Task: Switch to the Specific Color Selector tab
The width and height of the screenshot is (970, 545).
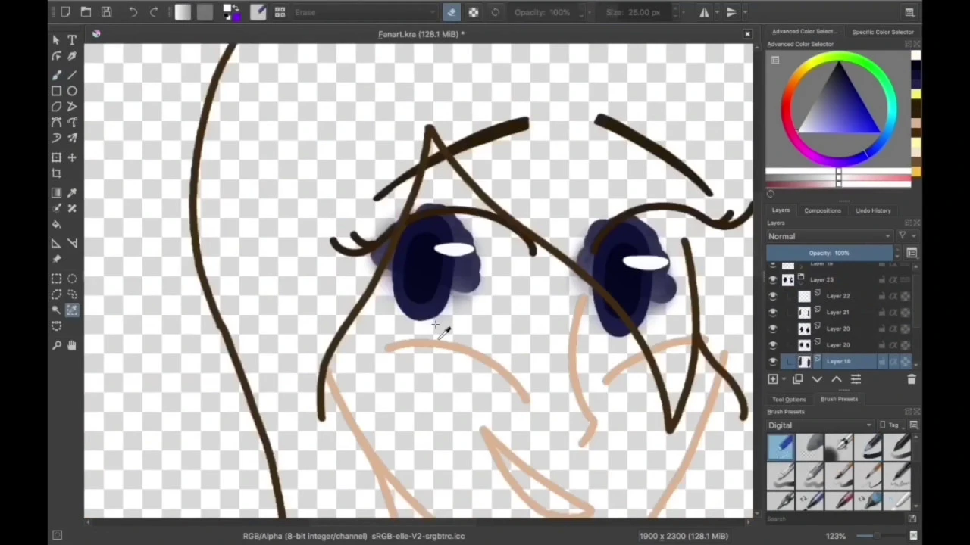Action: coord(883,32)
